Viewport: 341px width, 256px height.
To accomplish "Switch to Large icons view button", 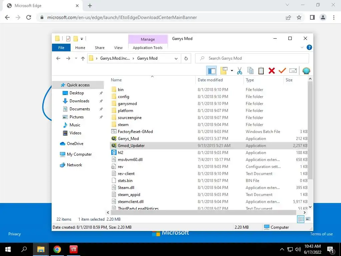I will [308, 219].
